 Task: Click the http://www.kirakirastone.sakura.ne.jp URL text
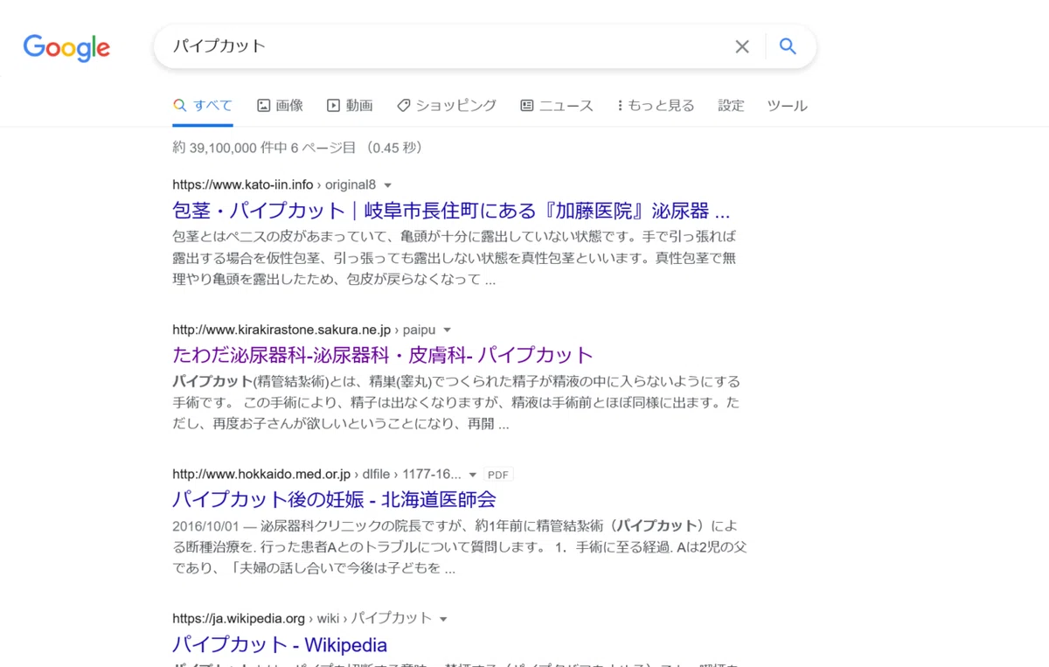pyautogui.click(x=281, y=330)
